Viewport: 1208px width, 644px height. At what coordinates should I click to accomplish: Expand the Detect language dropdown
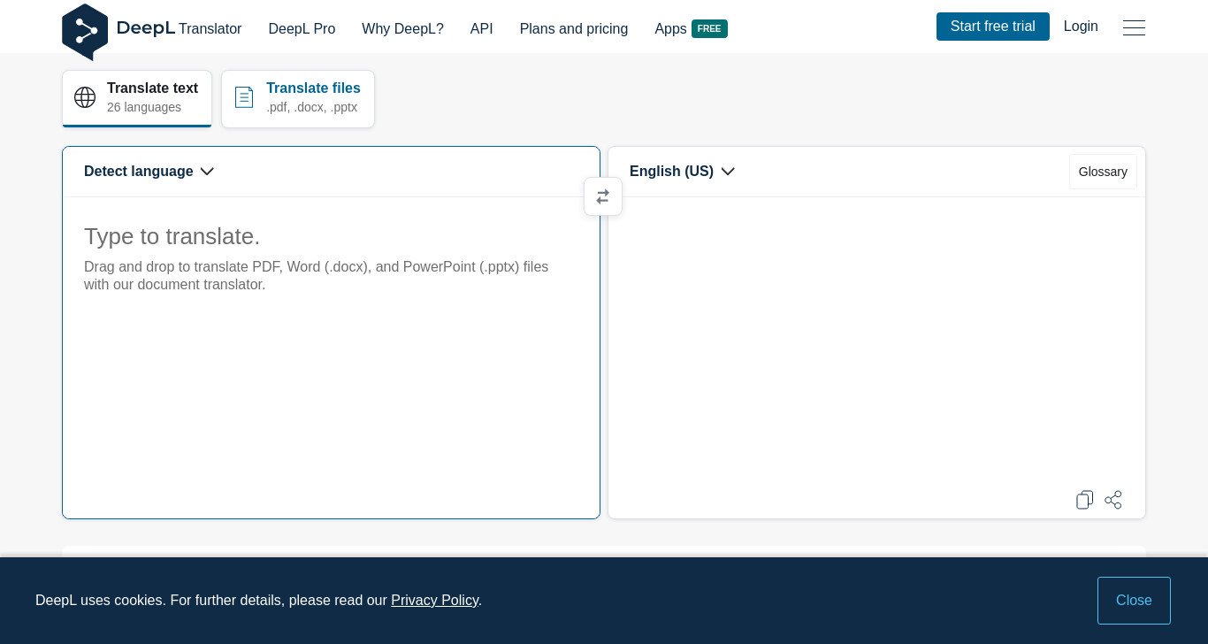[149, 172]
